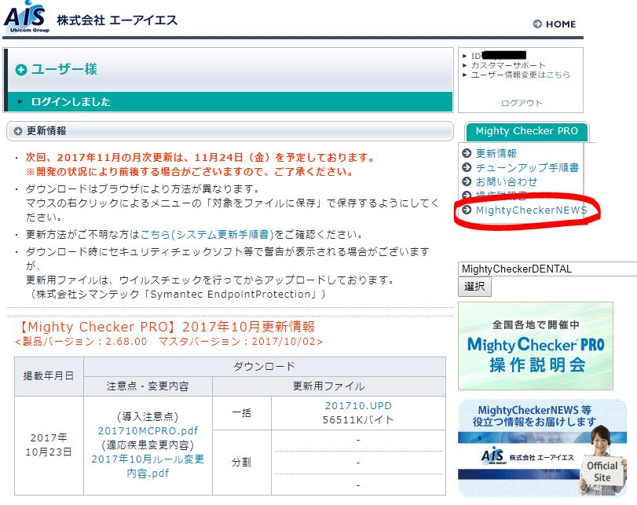Click arrow icon beside sidebar 更新情報
Screen dimensions: 637x505
tap(467, 154)
